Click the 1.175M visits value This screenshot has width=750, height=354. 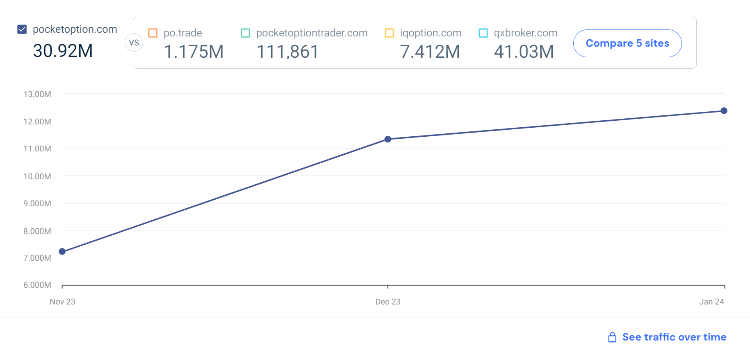click(194, 52)
